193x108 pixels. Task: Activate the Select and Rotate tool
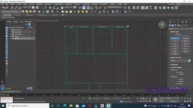click(x=54, y=8)
